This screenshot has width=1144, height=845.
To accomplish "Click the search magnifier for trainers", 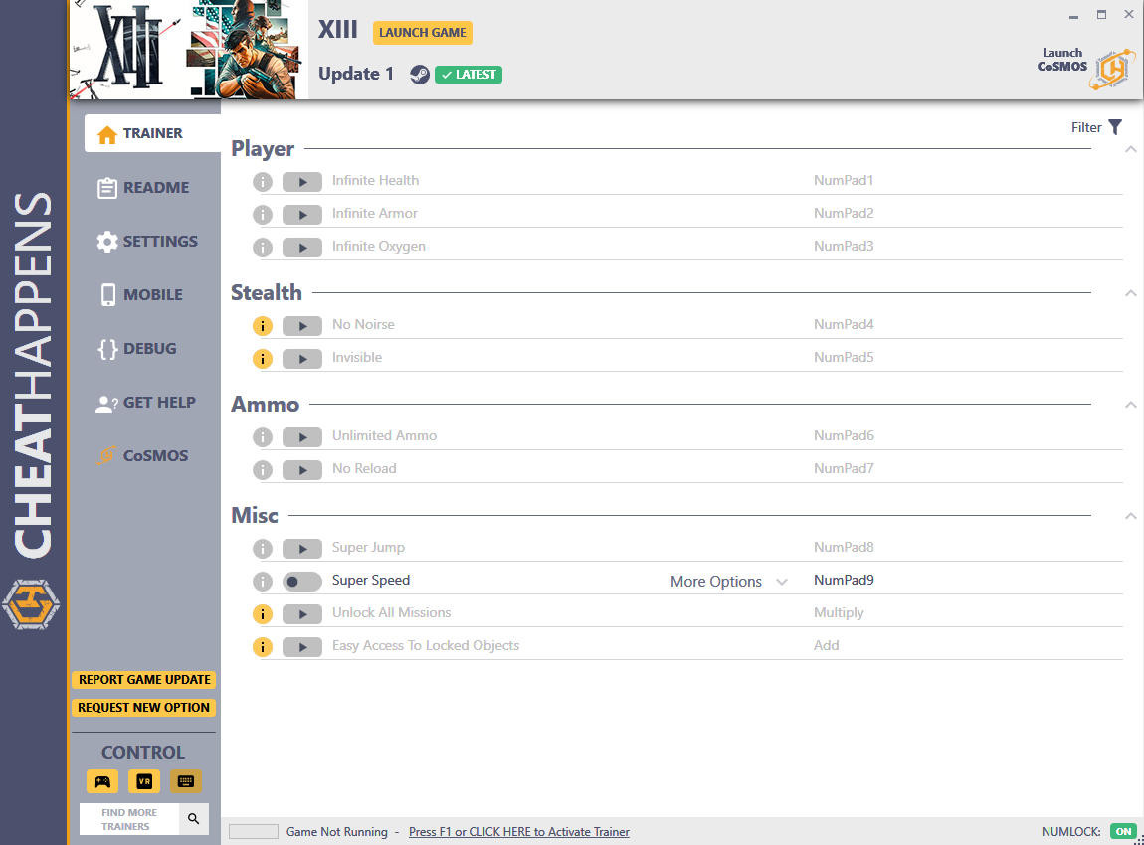I will coord(194,819).
